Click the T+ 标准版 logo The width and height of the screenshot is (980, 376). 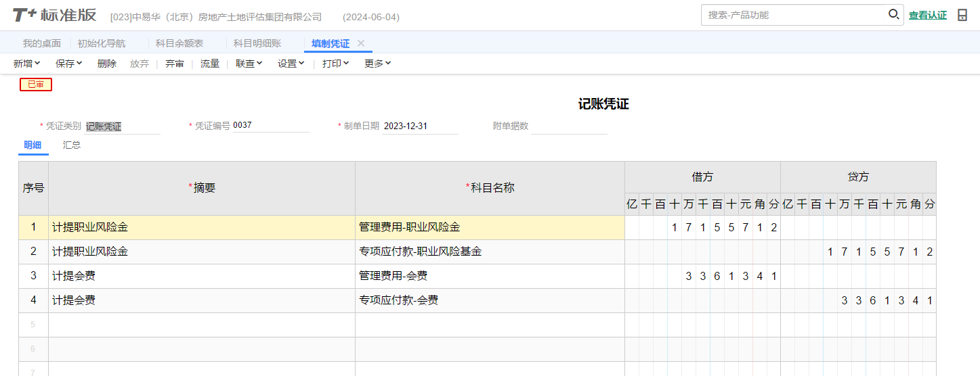pos(55,16)
